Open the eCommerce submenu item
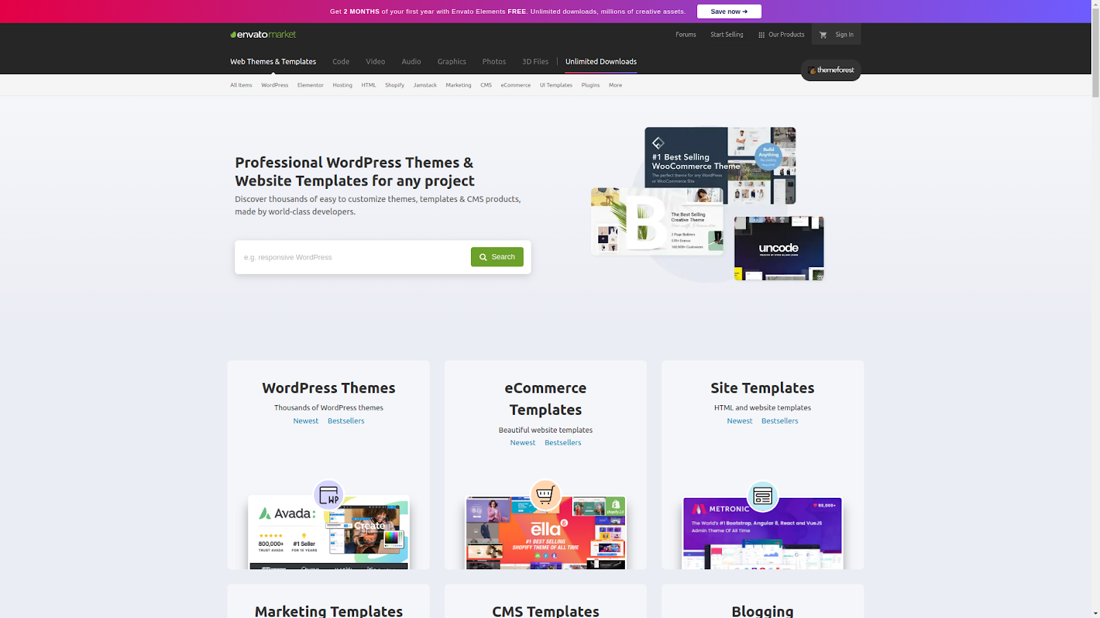The image size is (1100, 618). point(516,85)
